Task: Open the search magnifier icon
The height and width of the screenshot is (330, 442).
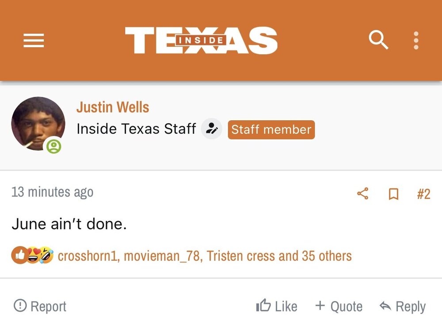Action: [x=378, y=41]
